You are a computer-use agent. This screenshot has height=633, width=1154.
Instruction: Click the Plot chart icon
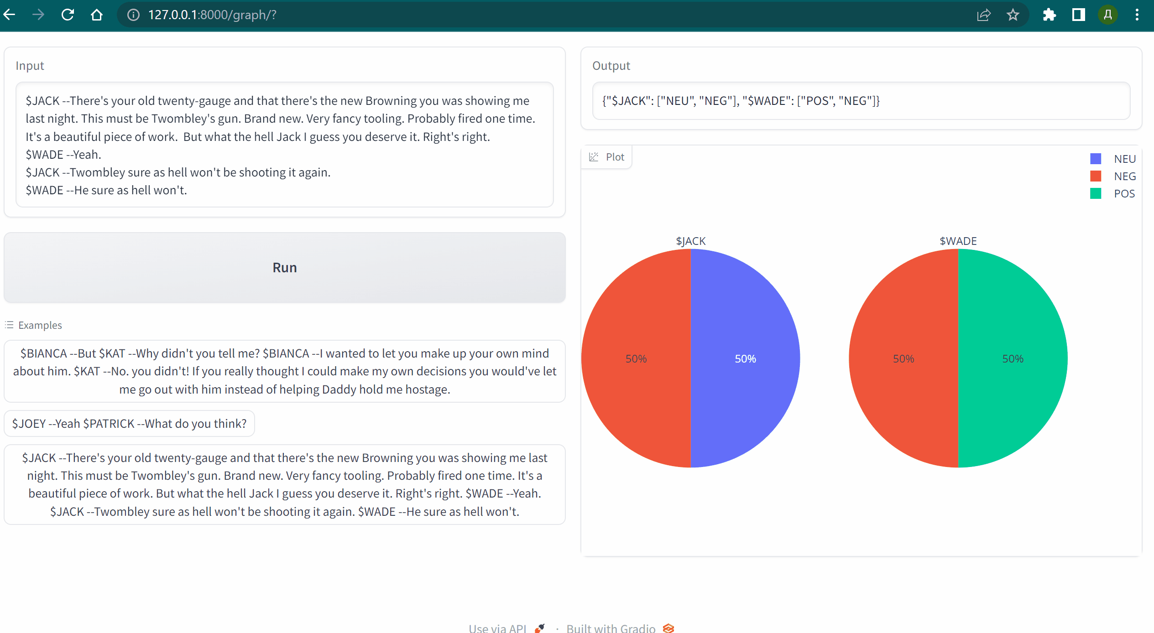pyautogui.click(x=594, y=156)
